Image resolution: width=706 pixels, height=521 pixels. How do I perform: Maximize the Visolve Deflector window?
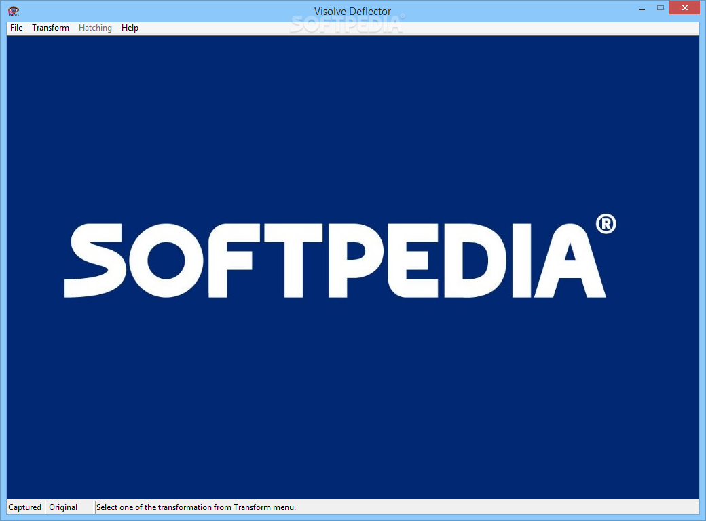point(660,8)
